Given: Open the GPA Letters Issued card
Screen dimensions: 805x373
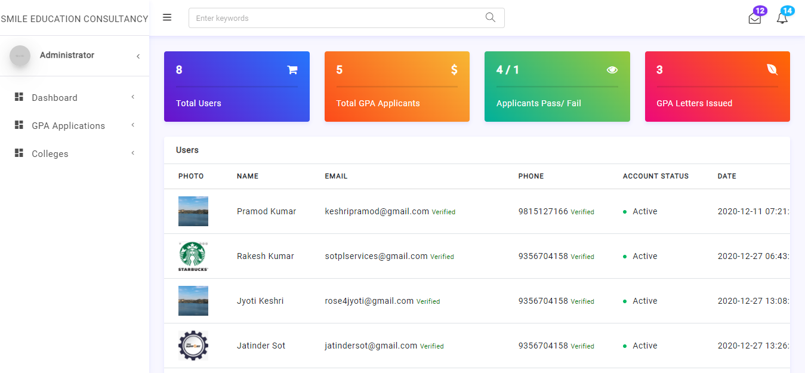Looking at the screenshot, I should point(717,87).
